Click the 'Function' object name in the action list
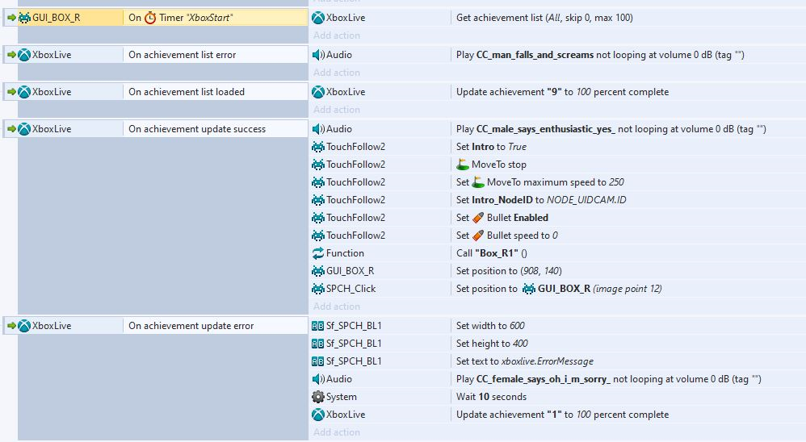The image size is (806, 442). [x=345, y=253]
